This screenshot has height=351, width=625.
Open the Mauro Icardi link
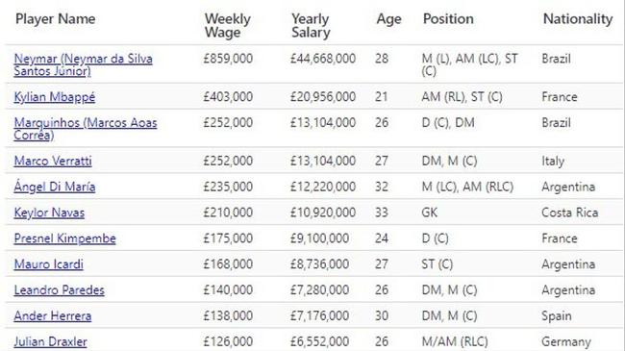tap(49, 264)
